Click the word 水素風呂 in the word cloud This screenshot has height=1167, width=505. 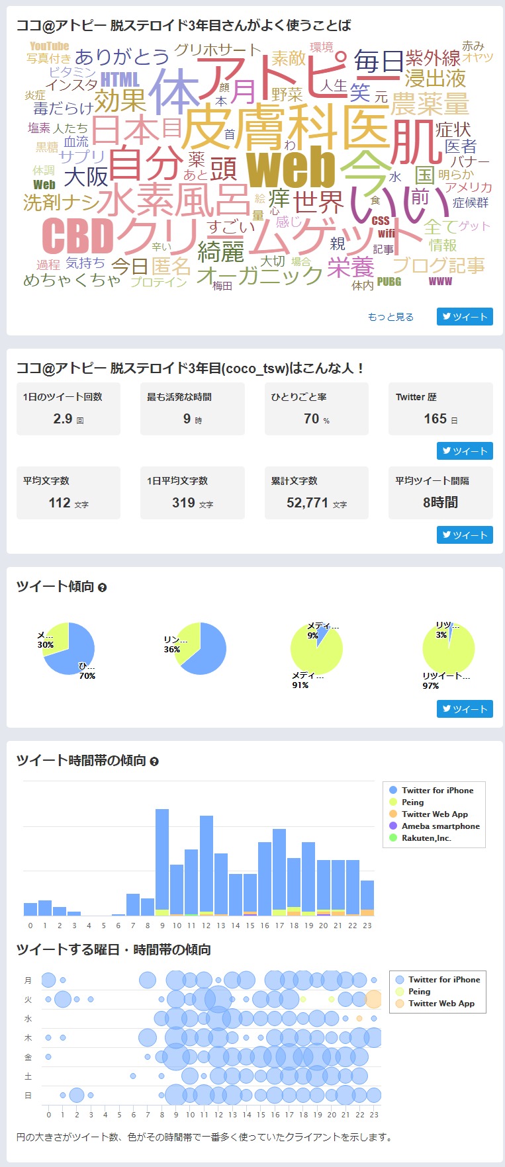[174, 199]
